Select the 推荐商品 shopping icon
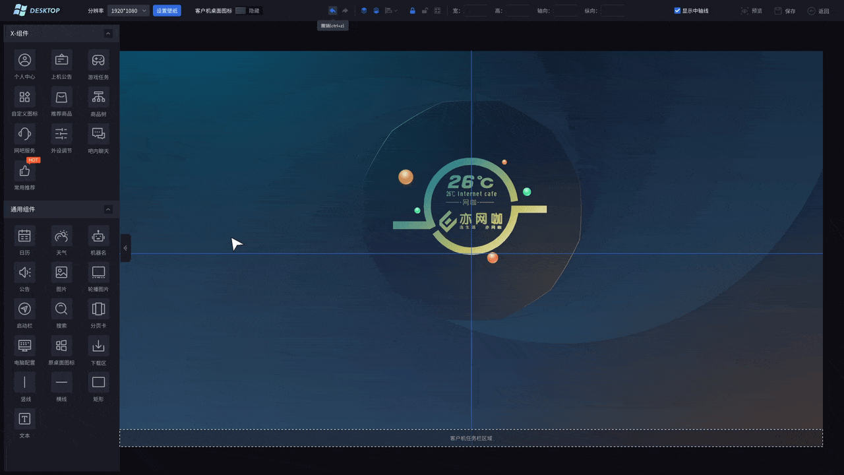 click(61, 97)
